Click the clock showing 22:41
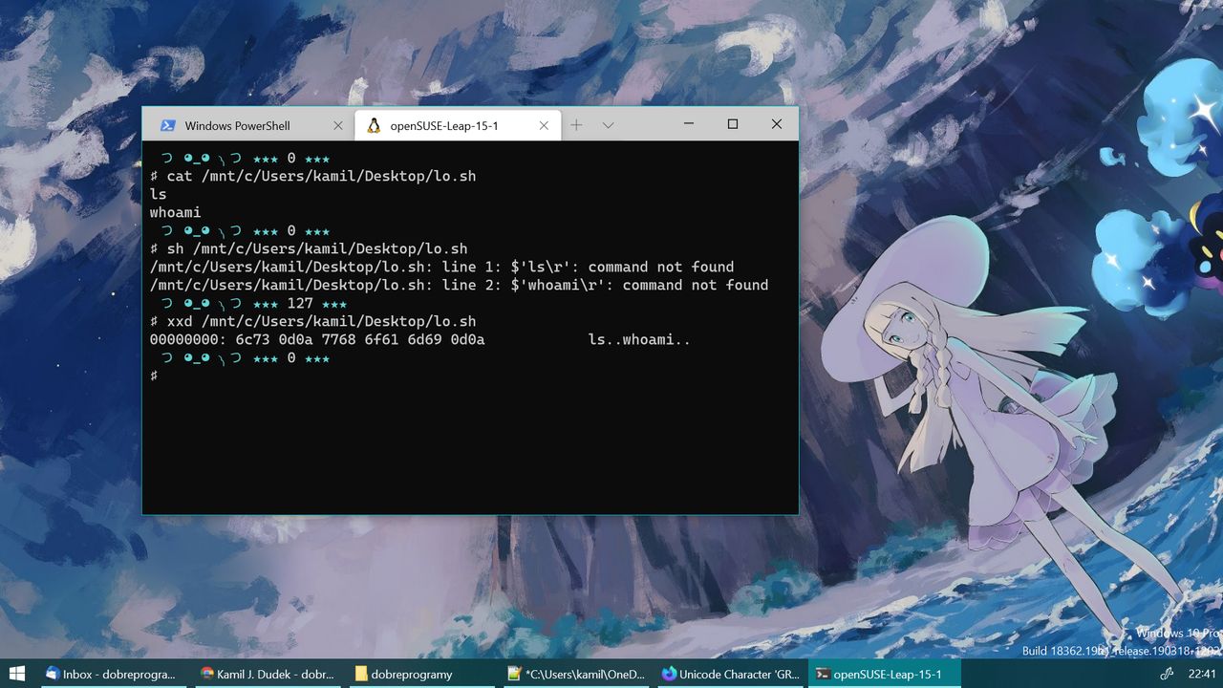This screenshot has height=688, width=1223. point(1204,674)
